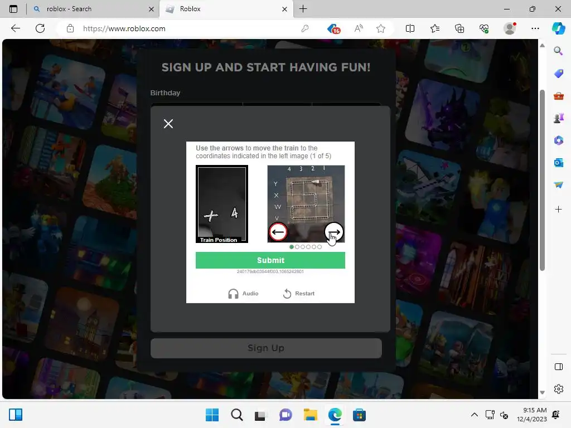
Task: Close the Roblox tab
Action: click(x=285, y=9)
